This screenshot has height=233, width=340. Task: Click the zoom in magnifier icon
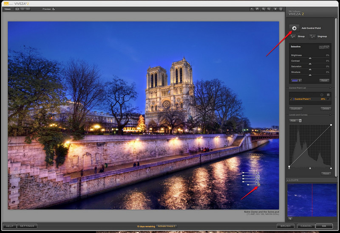tap(263, 9)
